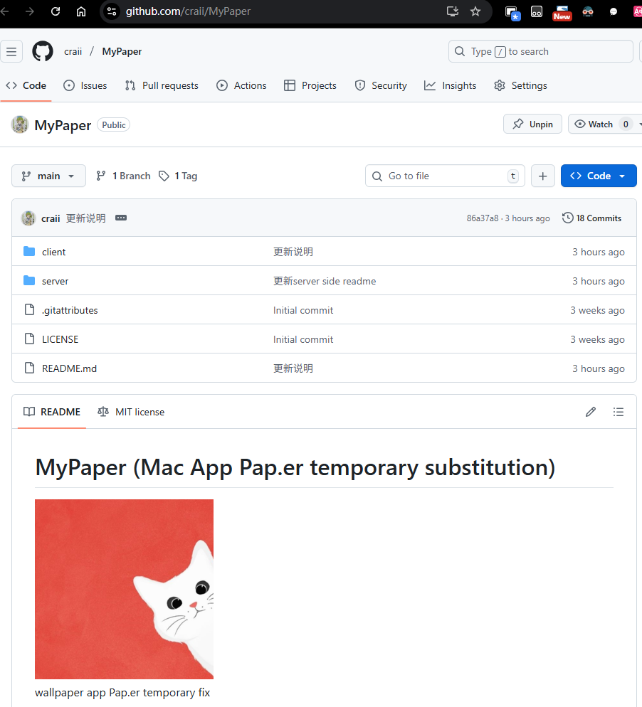
Task: Open the main branch dropdown
Action: click(48, 176)
